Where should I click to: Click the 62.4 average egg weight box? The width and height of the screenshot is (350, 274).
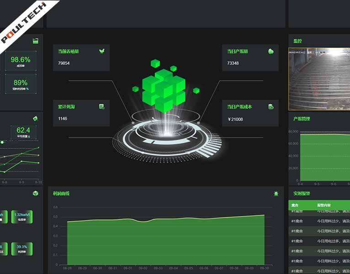[23, 132]
